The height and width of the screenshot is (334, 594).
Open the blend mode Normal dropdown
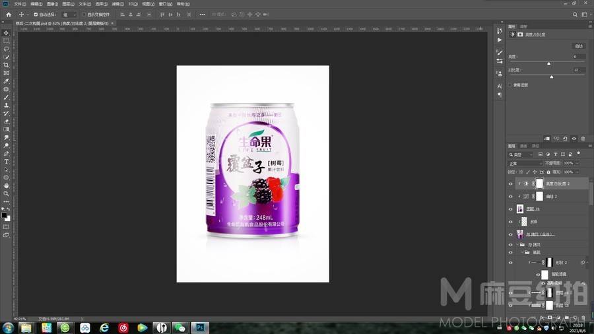click(x=525, y=163)
